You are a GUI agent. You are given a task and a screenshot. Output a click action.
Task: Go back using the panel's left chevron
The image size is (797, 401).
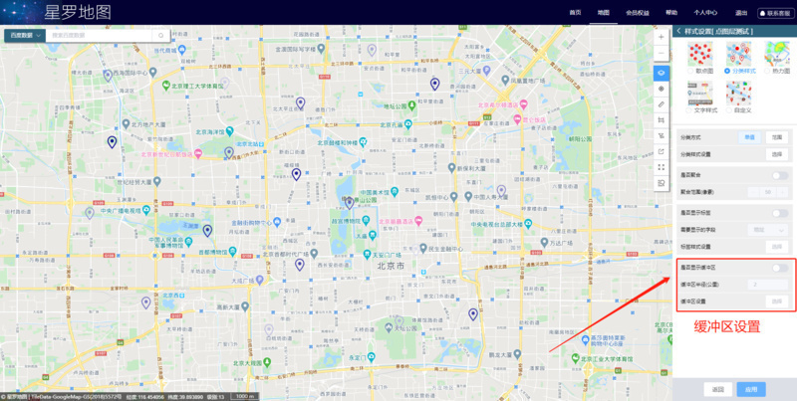click(x=678, y=31)
